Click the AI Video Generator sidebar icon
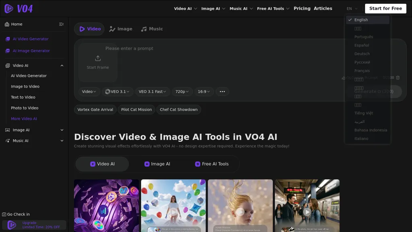Screen dimensions: 412x232 click(8, 39)
